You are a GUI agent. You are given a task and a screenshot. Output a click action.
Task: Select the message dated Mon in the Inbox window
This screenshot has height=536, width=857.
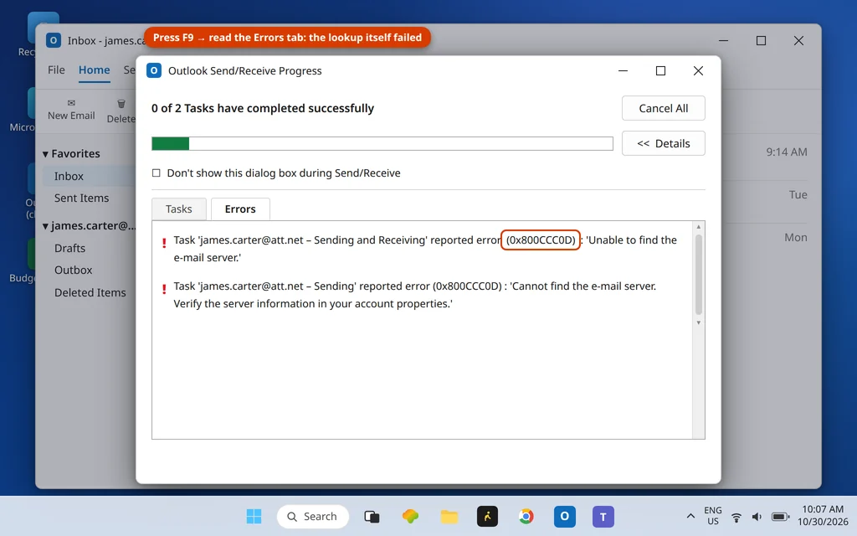(x=796, y=237)
